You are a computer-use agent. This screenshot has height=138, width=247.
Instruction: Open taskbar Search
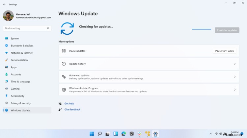tap(100, 134)
